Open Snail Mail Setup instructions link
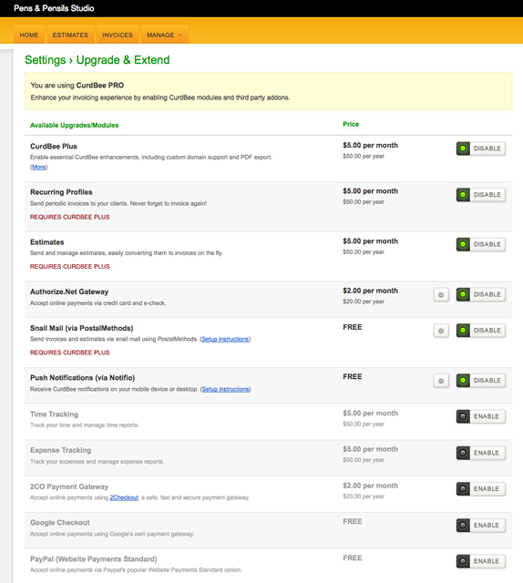Image resolution: width=523 pixels, height=583 pixels. click(225, 339)
